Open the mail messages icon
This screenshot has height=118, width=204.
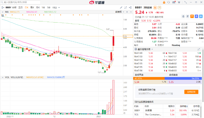174,2
